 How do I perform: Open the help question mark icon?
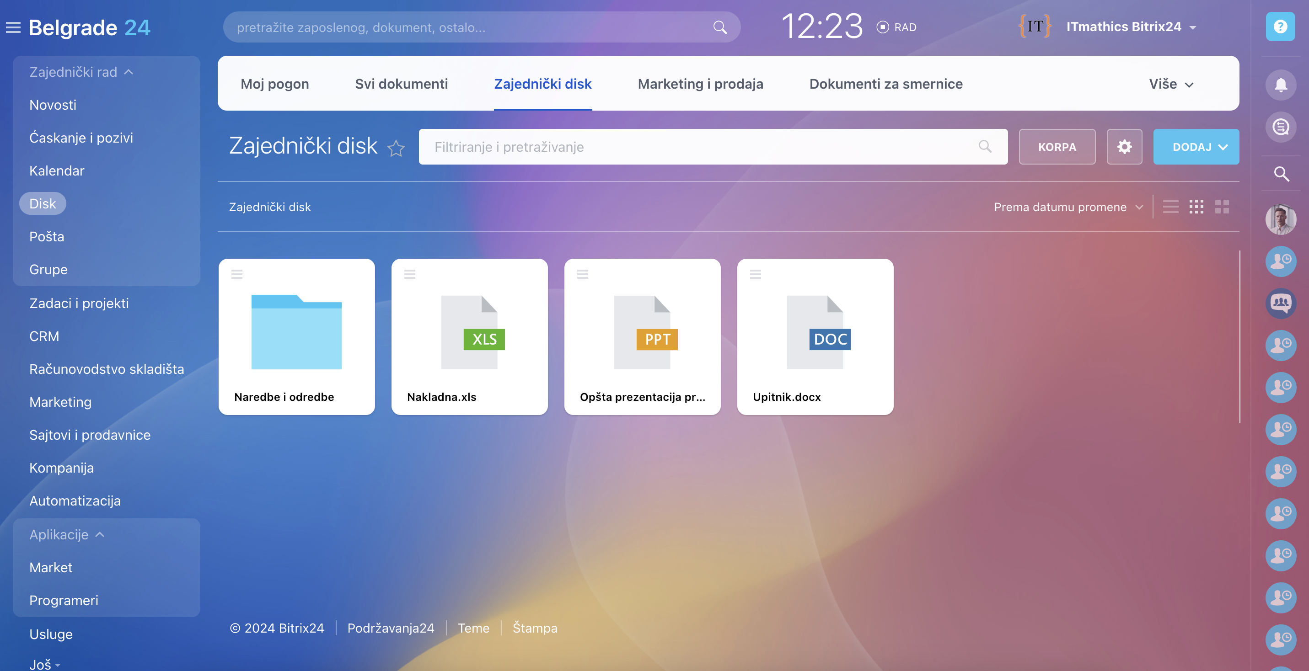pyautogui.click(x=1280, y=27)
